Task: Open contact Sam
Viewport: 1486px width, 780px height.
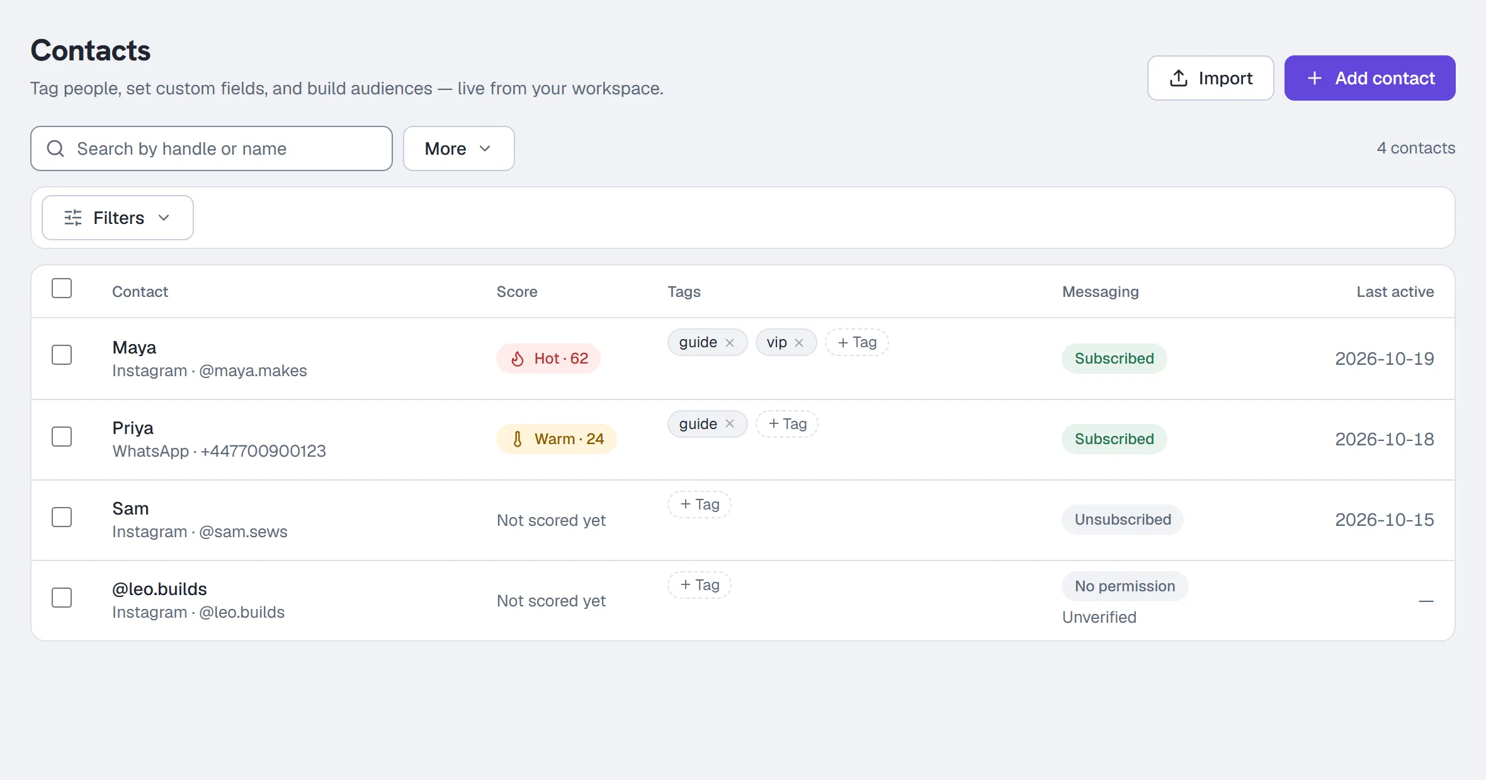Action: click(x=130, y=508)
